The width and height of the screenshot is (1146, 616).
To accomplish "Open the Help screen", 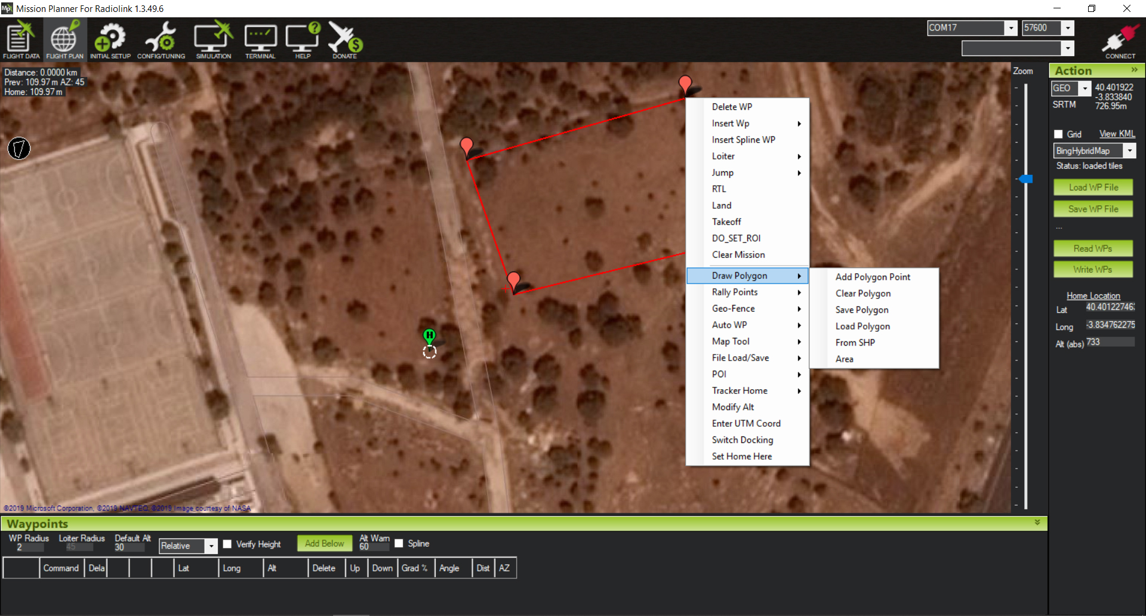I will pos(303,39).
